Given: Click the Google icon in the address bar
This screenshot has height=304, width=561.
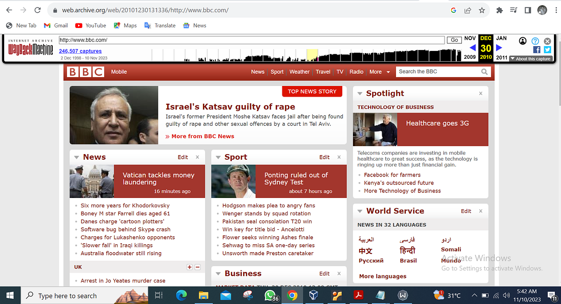Looking at the screenshot, I should tap(453, 10).
